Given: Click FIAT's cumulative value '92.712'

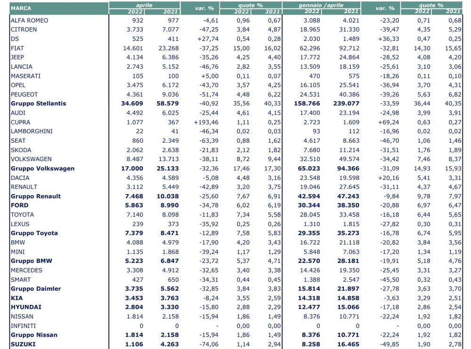Looking at the screenshot, I should [349, 48].
